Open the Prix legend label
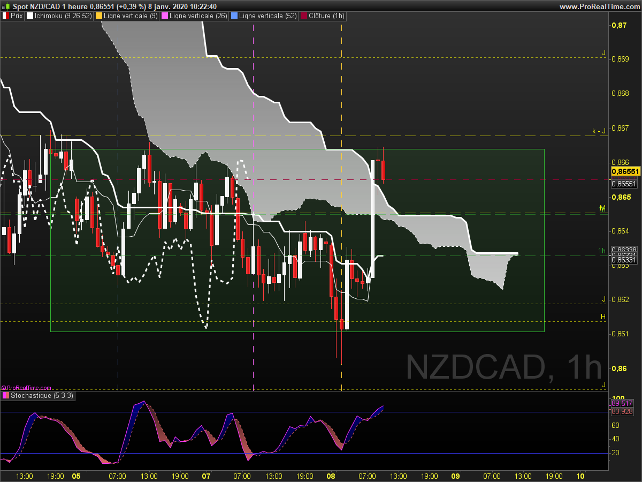This screenshot has height=482, width=642. tap(17, 16)
